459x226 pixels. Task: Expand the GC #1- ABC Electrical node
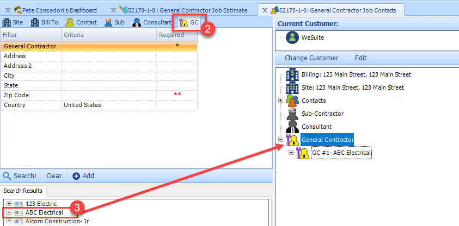291,153
